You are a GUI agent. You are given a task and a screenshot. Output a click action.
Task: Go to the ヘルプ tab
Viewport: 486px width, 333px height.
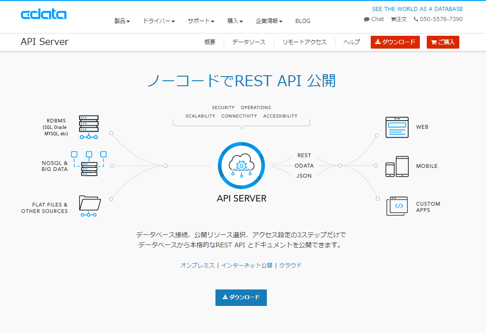(x=351, y=42)
